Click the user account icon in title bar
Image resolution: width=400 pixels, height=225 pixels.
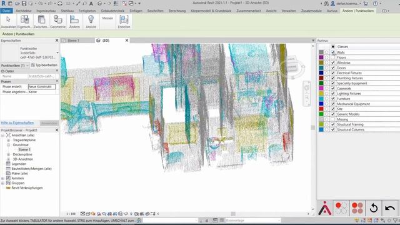click(332, 4)
